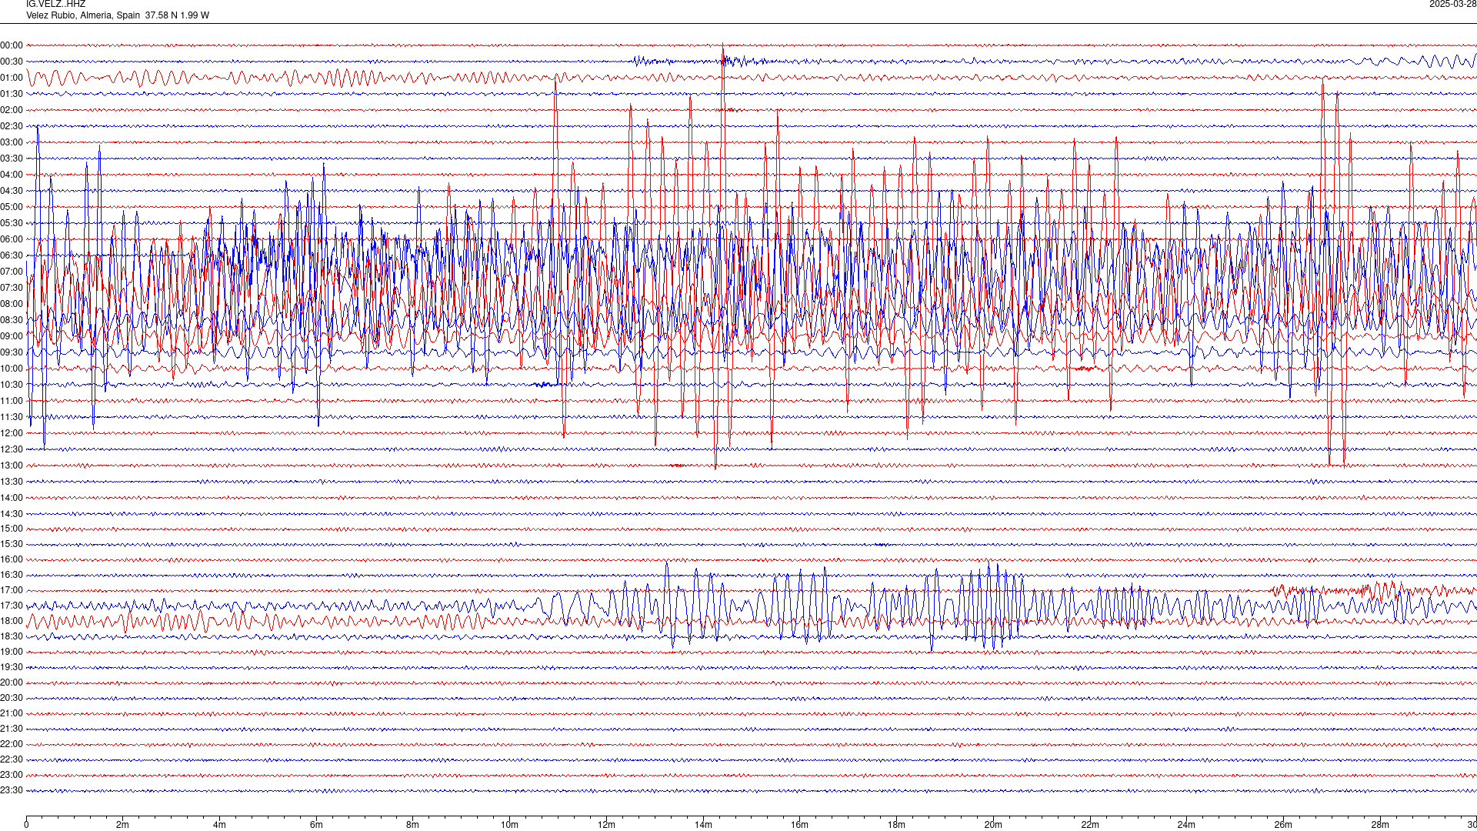Screen dimensions: 1477x831
Task: Click the 05:30 trace time label
Action: click(12, 223)
